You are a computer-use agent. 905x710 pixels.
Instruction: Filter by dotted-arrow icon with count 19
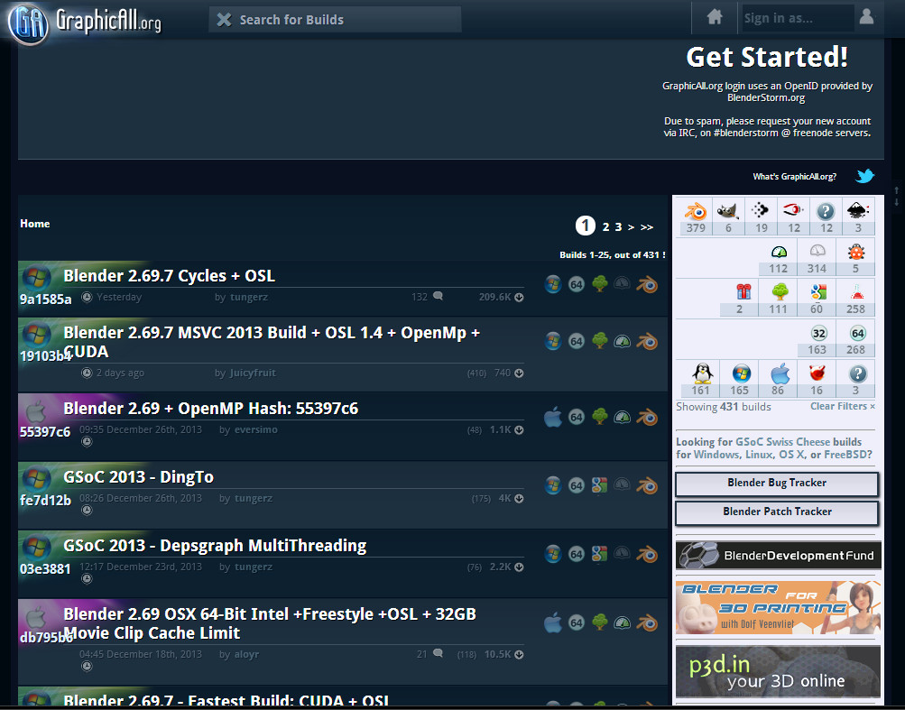(761, 211)
